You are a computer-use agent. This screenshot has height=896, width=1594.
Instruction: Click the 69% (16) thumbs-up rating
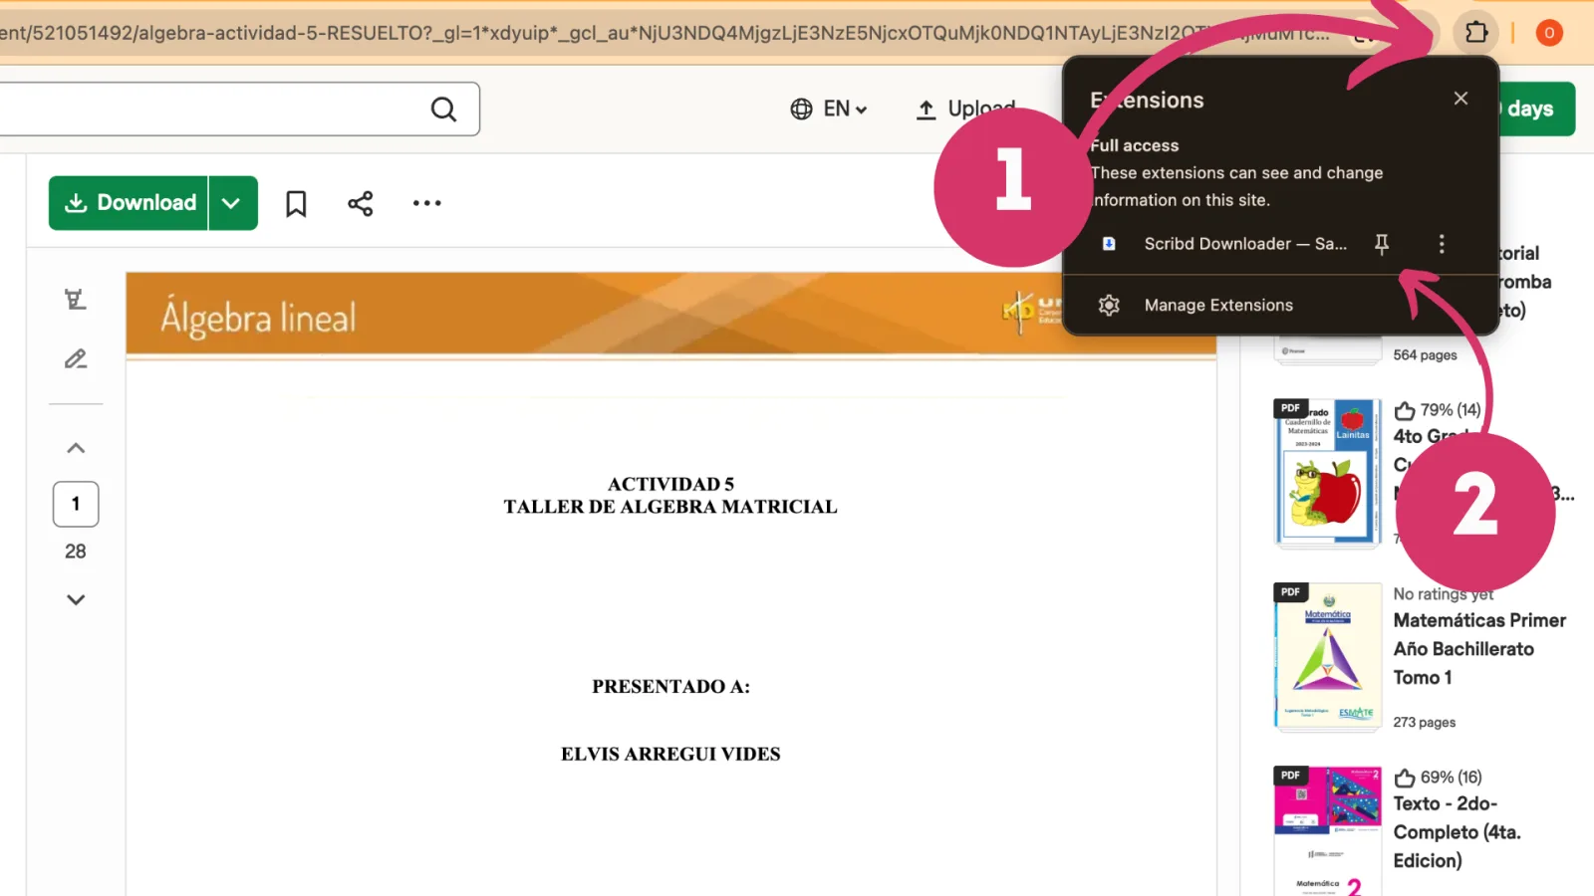coord(1438,778)
